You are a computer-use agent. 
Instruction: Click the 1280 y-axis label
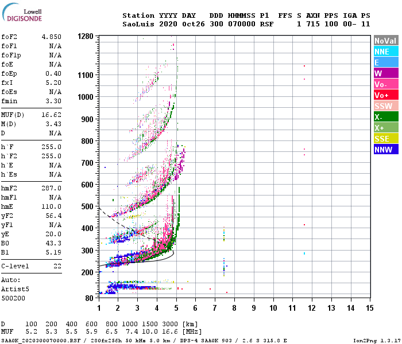86,36
